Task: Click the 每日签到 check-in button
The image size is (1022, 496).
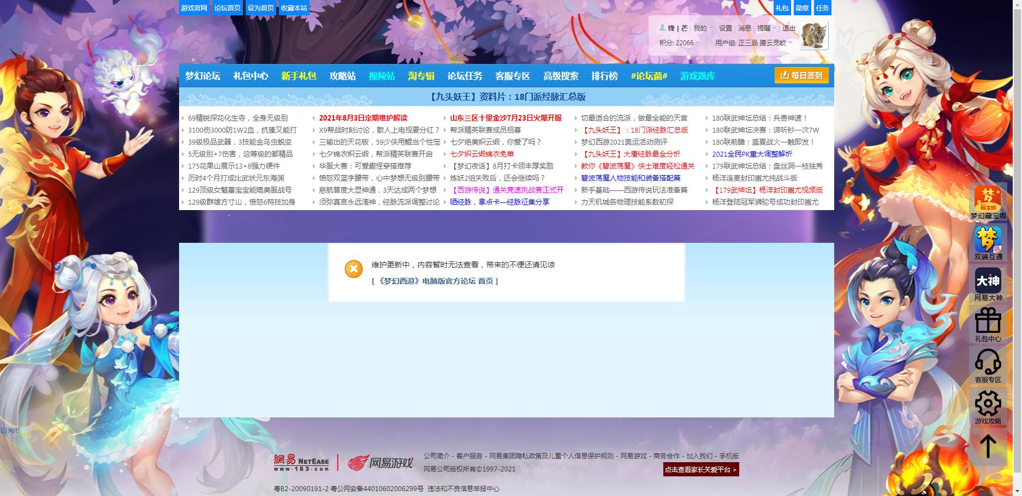Action: (801, 75)
